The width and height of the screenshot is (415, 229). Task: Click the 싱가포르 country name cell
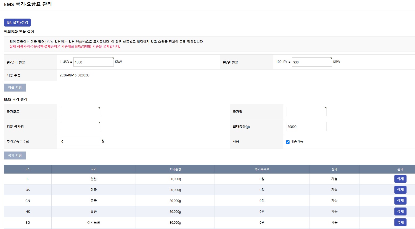(x=94, y=223)
